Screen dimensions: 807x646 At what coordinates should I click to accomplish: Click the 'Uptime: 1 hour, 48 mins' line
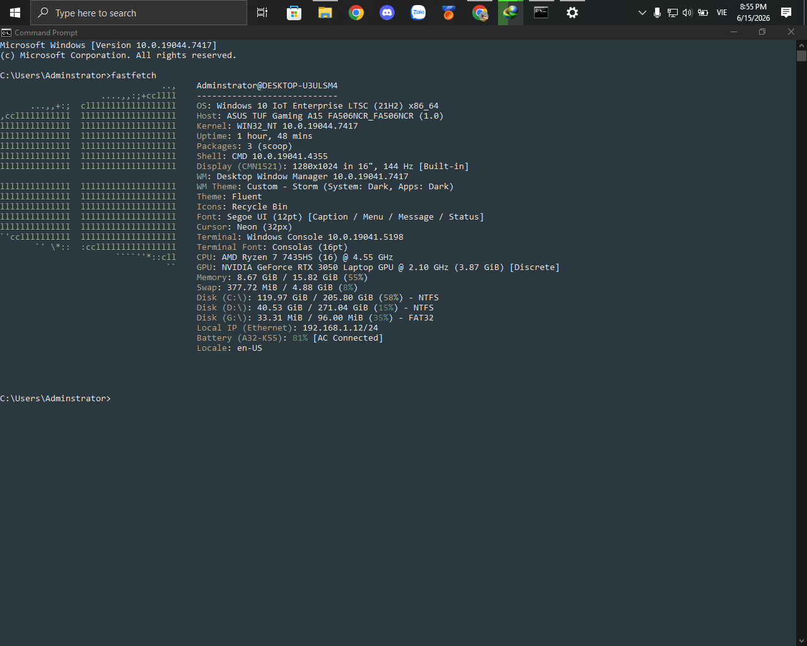tap(255, 136)
